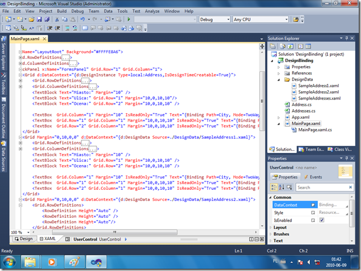The height and width of the screenshot is (271, 361).
Task: Switch to the Design view tab
Action: coord(24,239)
